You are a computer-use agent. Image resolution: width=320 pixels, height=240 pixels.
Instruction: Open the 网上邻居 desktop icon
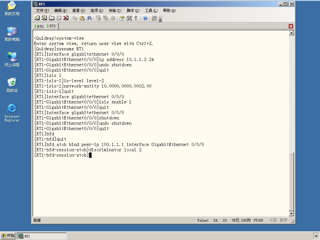pos(12,59)
